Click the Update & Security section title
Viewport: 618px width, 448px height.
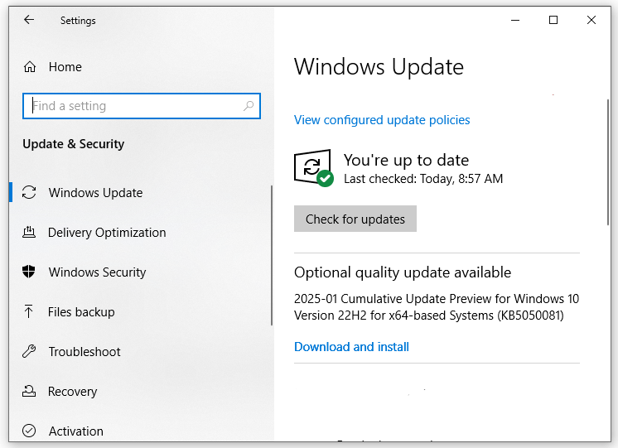click(73, 144)
